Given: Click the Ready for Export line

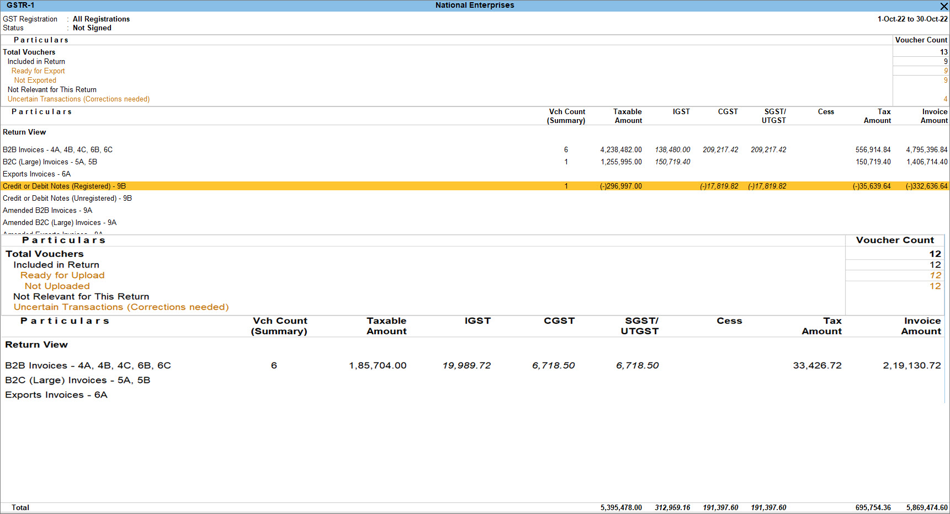Looking at the screenshot, I should tap(38, 71).
